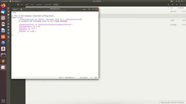Image resolution: width=186 pixels, height=104 pixels.
Task: Click the Activities overview button
Action: click(4, 1)
